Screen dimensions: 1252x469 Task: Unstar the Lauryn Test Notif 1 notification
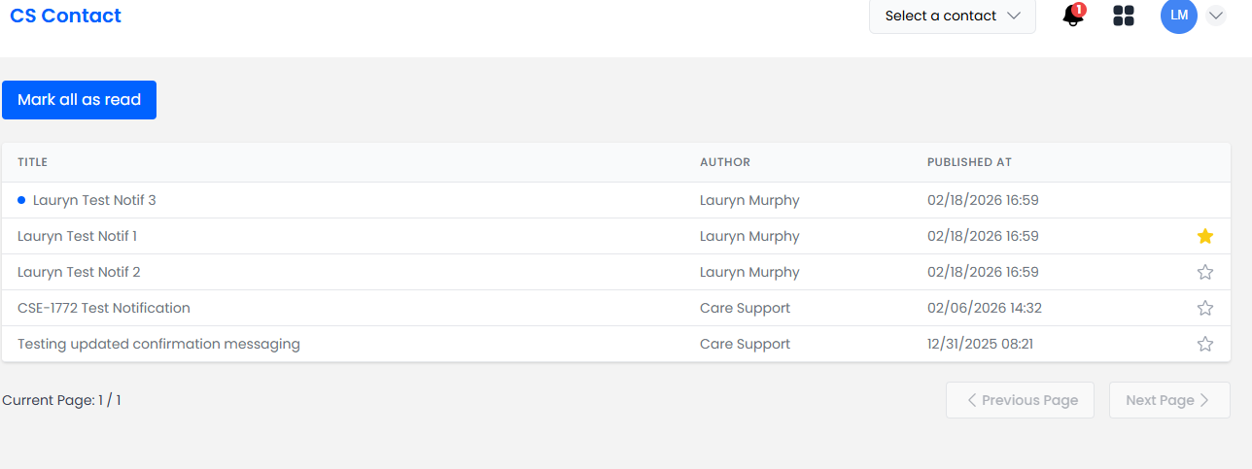pos(1205,236)
